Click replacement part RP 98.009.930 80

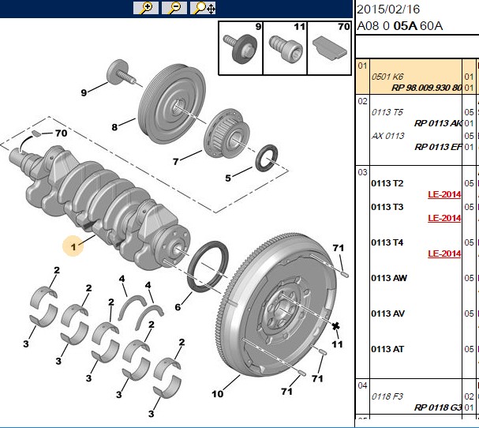point(426,88)
